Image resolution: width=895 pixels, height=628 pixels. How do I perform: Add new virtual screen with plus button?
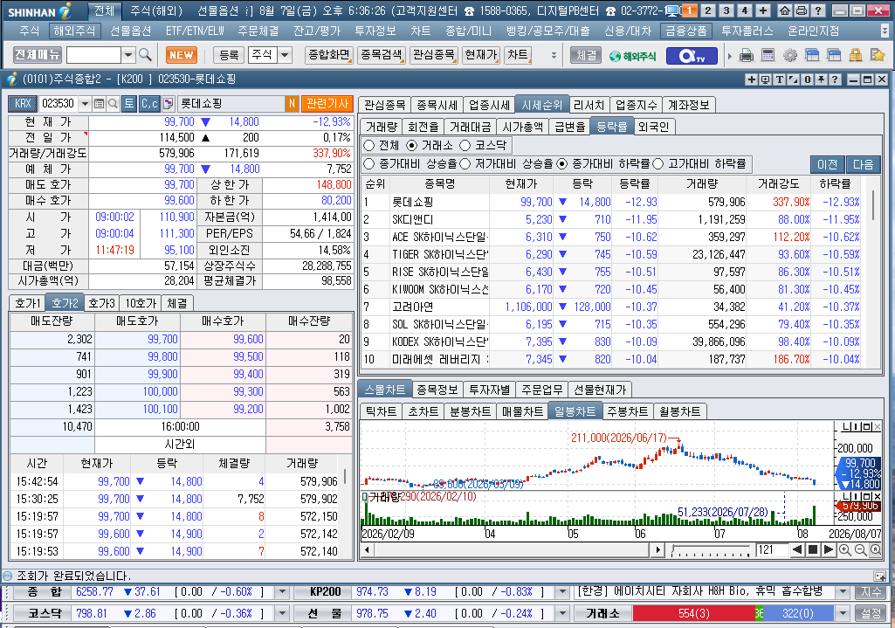(x=763, y=10)
